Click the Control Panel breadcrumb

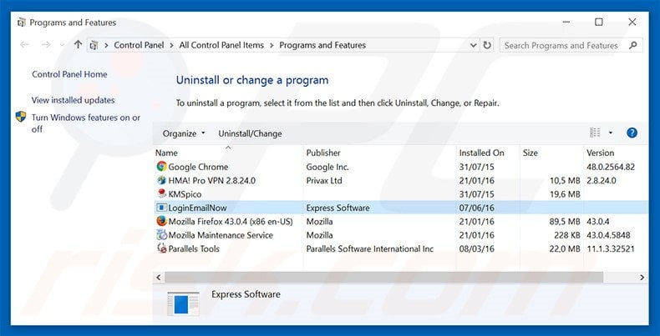tap(139, 45)
